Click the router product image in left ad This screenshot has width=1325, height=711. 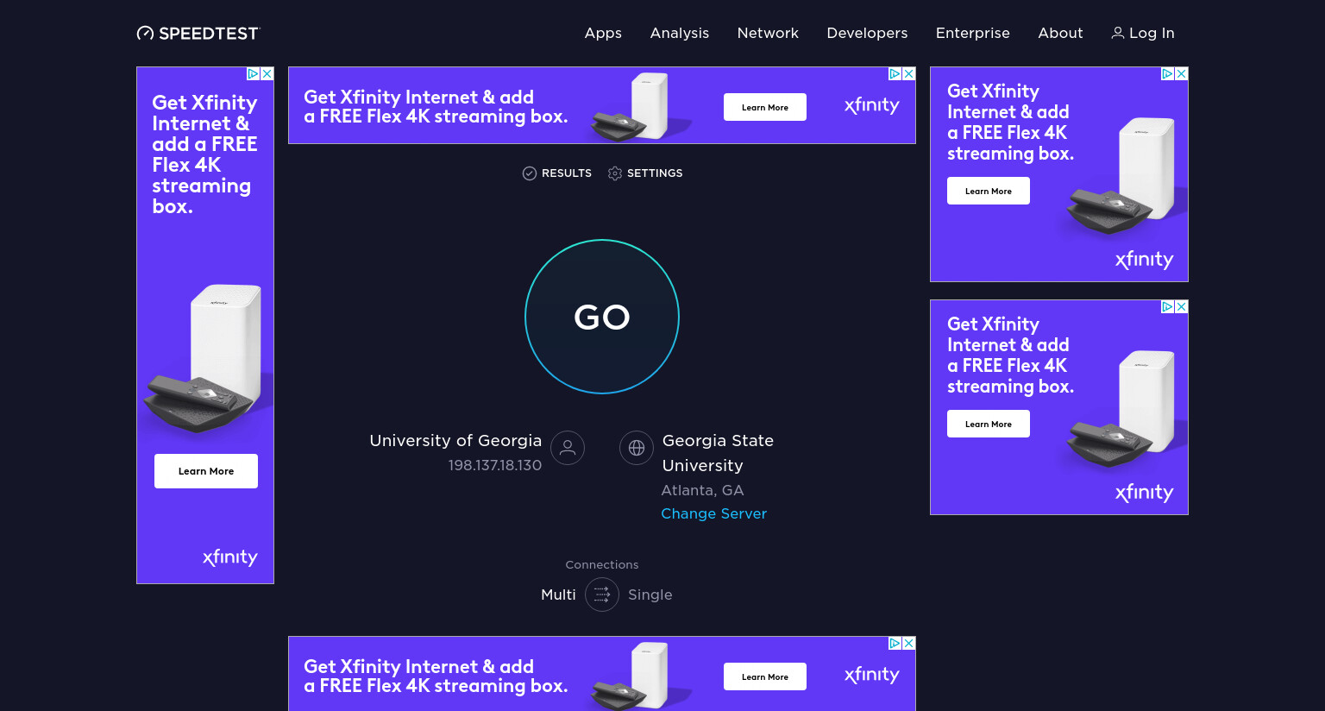[x=204, y=358]
